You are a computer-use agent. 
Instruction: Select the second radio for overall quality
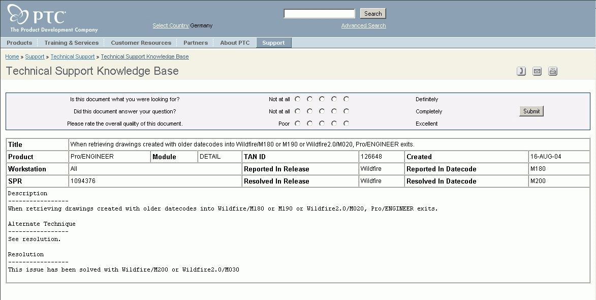pos(310,123)
